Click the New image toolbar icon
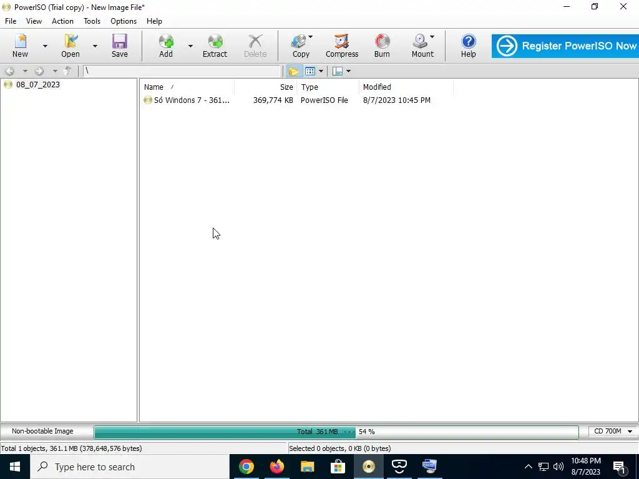The height and width of the screenshot is (479, 639). (20, 46)
